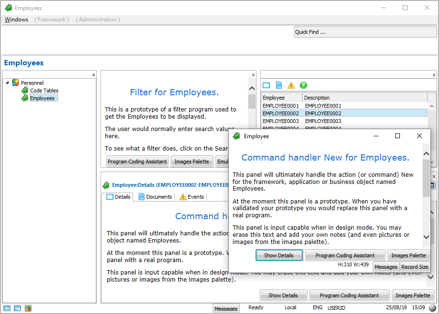439x314 pixels.
Task: Click the main window Employees title icon
Action: pos(9,8)
